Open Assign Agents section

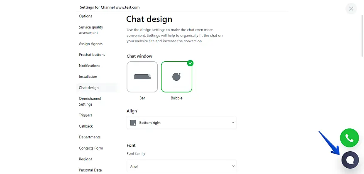pyautogui.click(x=90, y=43)
